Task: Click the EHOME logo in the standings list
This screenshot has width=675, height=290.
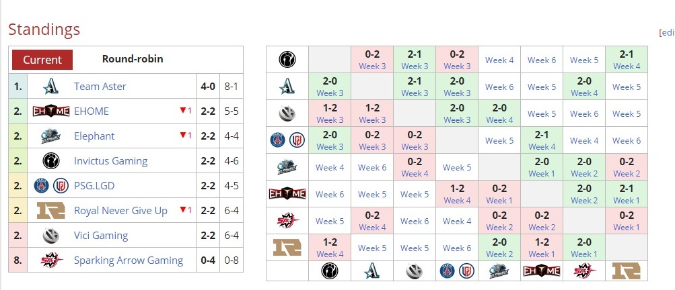Action: point(51,111)
